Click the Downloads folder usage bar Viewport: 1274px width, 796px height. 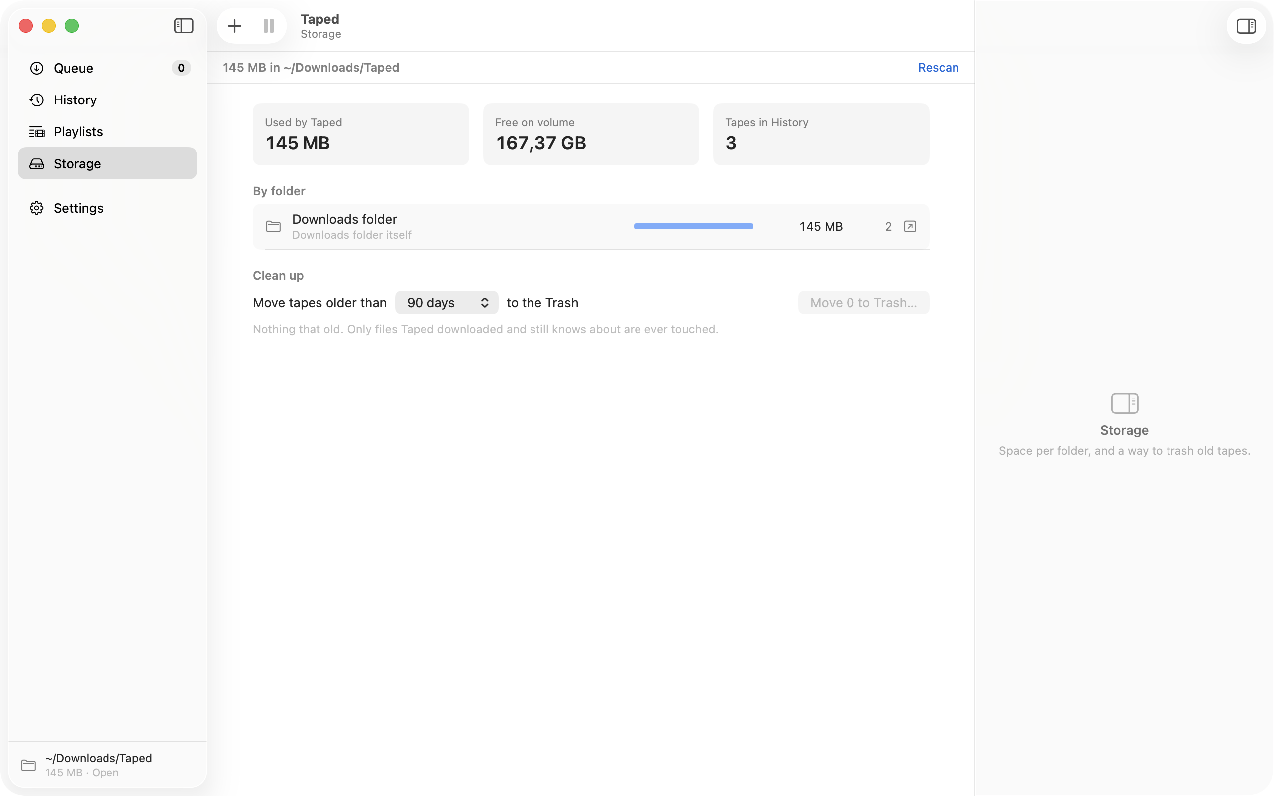coord(693,226)
